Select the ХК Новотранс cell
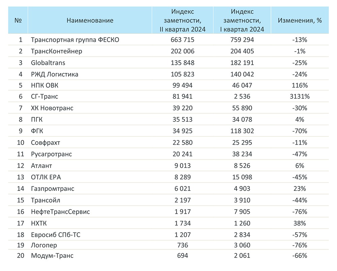The image size is (337, 271). [x=52, y=108]
